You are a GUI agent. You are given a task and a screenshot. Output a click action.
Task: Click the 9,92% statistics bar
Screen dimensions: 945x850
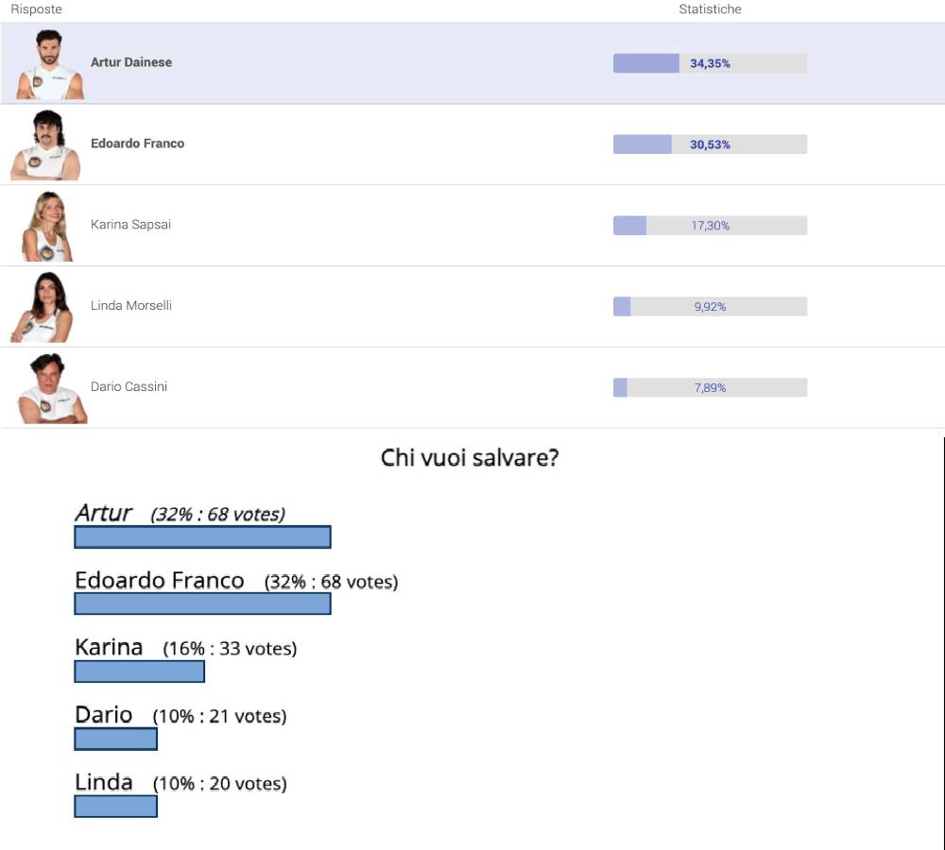click(710, 307)
